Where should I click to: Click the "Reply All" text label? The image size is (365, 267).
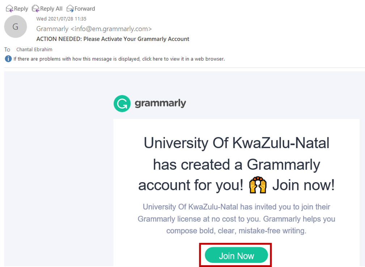[51, 8]
